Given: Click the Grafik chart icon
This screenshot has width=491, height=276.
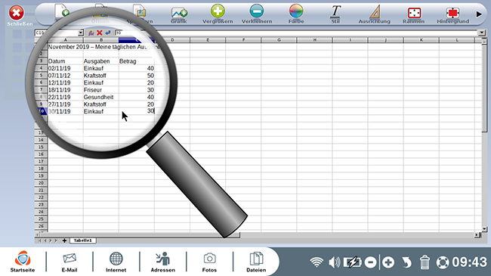Looking at the screenshot, I should (x=179, y=13).
